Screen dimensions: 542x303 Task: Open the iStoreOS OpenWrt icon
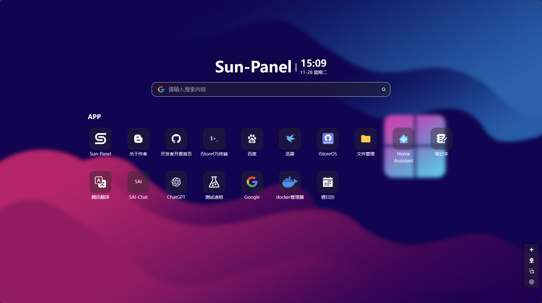tap(328, 139)
